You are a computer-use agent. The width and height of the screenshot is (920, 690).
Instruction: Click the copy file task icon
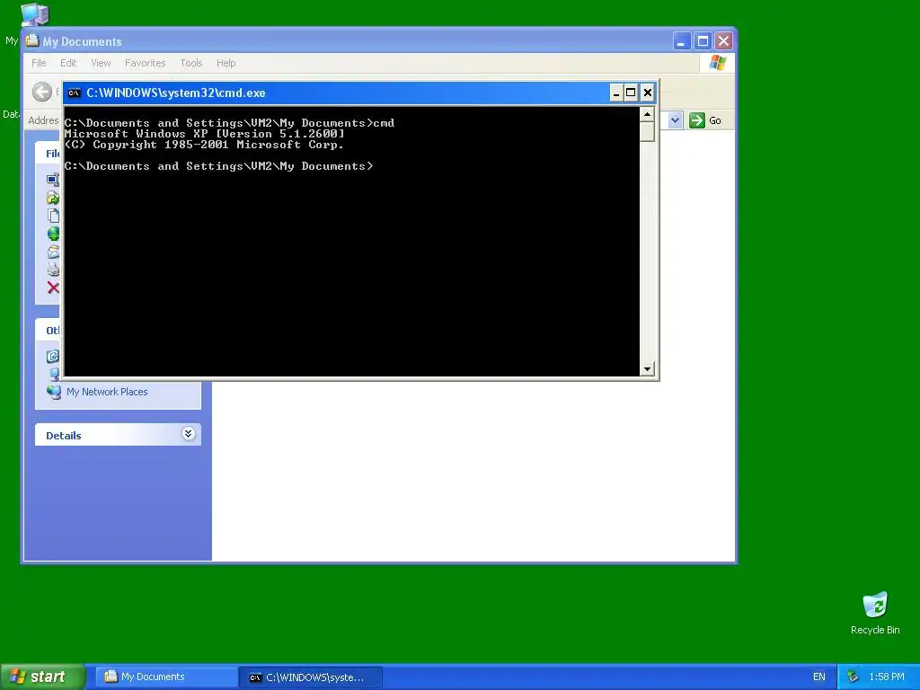tap(53, 216)
